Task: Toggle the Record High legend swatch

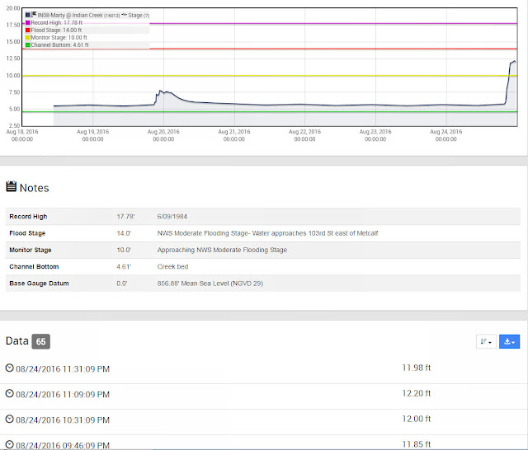Action: (x=28, y=23)
